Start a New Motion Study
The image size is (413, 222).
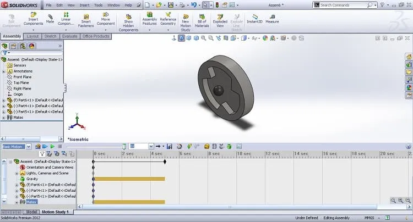(186, 23)
